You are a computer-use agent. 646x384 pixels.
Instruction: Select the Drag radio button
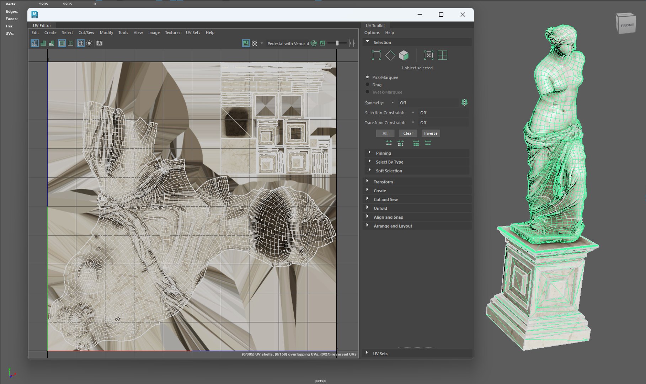point(368,85)
